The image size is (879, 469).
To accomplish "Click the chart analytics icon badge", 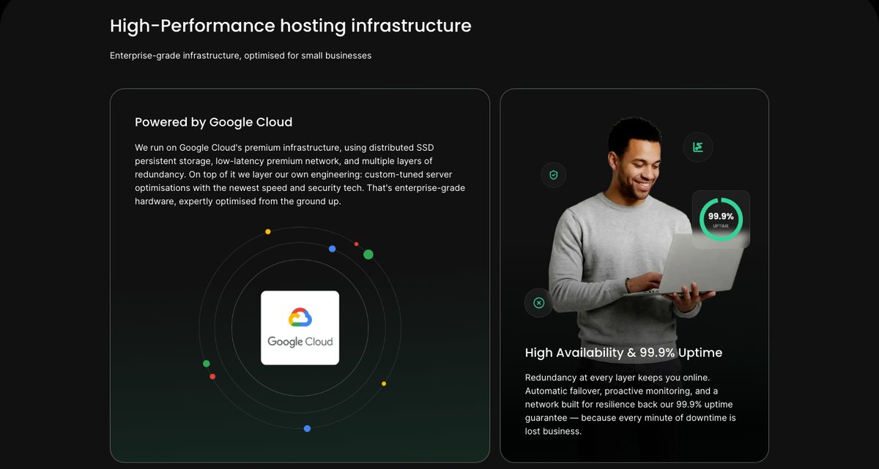I will [x=698, y=147].
